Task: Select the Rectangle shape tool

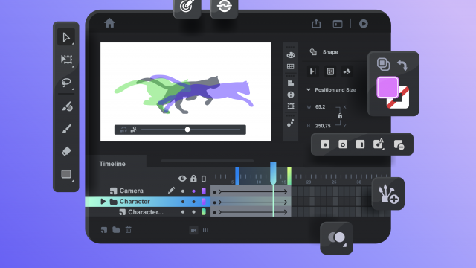Action: (x=66, y=174)
